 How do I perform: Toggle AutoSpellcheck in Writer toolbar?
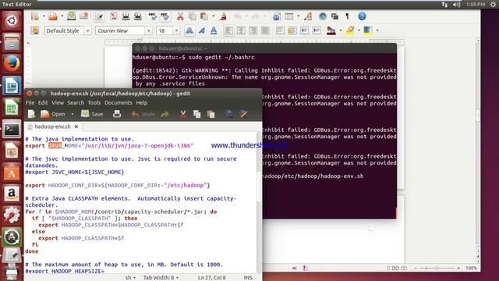pos(165,16)
